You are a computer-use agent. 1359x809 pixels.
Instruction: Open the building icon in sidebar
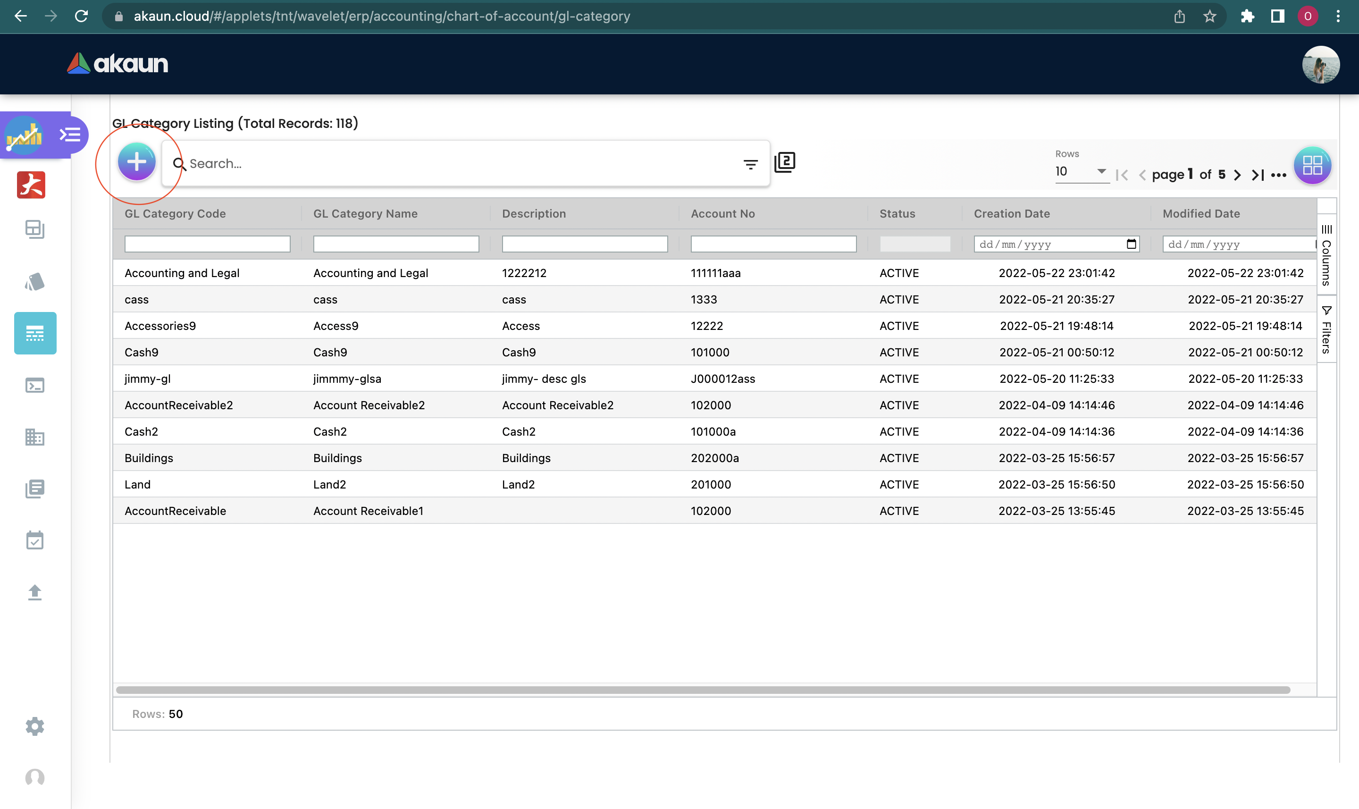point(35,437)
